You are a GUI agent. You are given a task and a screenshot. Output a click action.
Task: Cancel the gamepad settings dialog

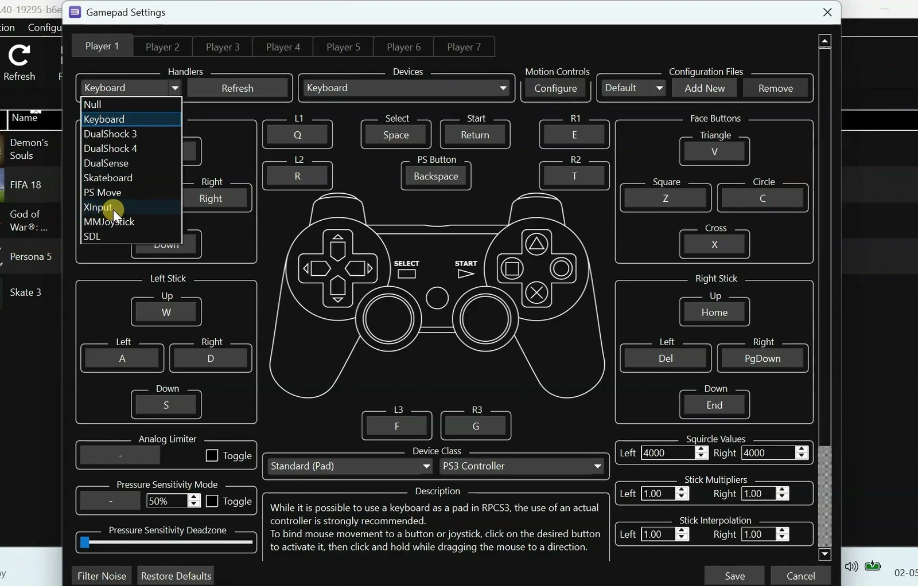pyautogui.click(x=800, y=576)
